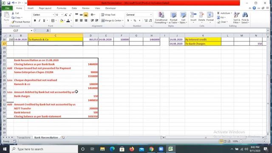
Task: Open the Clear options
Action: [222, 22]
